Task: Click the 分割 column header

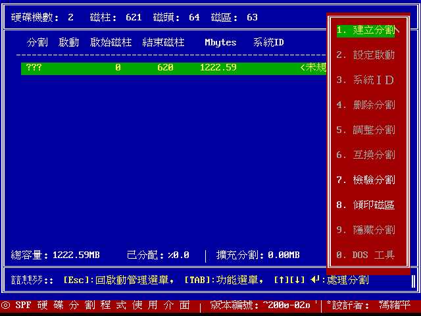Action: 37,43
